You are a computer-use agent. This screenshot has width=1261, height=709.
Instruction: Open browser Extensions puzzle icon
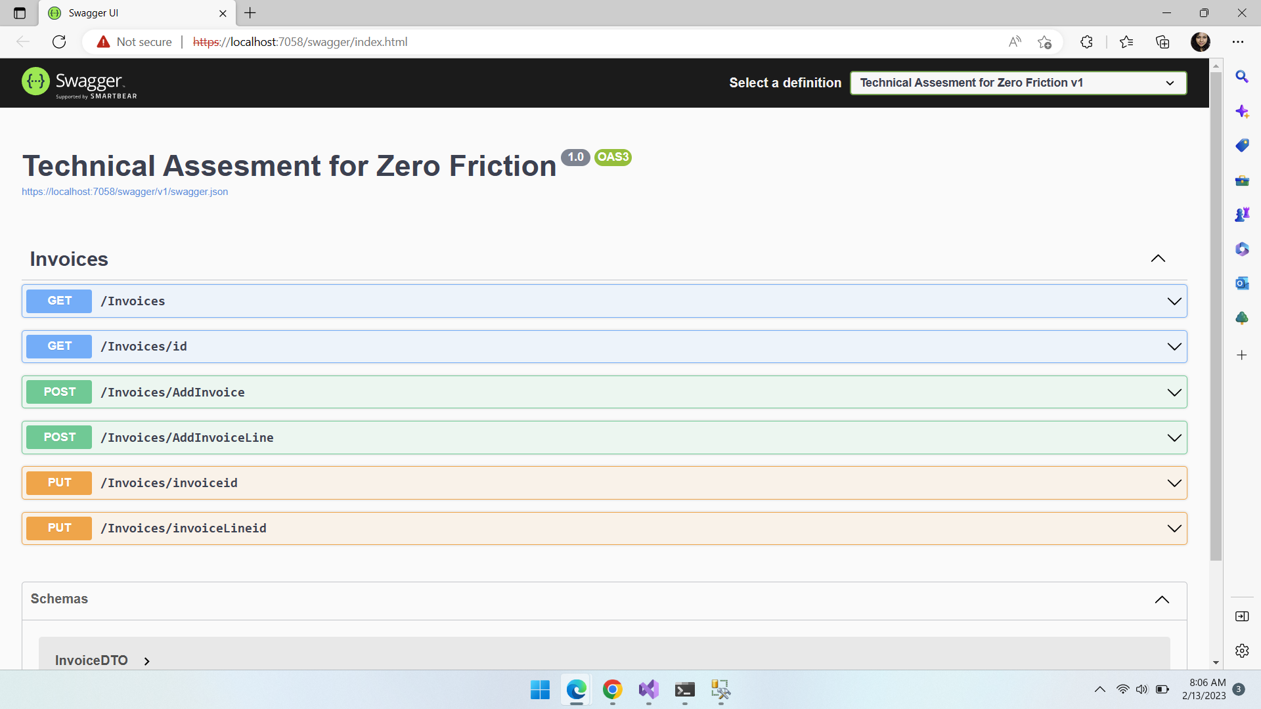click(1086, 41)
